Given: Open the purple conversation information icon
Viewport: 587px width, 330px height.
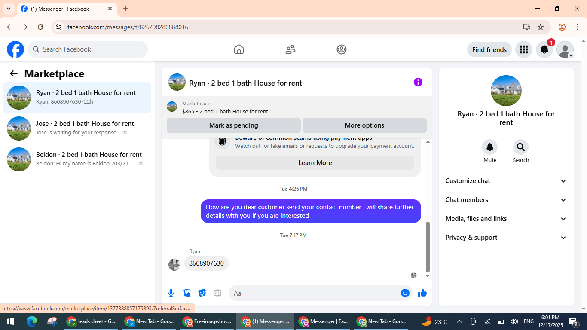Looking at the screenshot, I should (x=418, y=82).
